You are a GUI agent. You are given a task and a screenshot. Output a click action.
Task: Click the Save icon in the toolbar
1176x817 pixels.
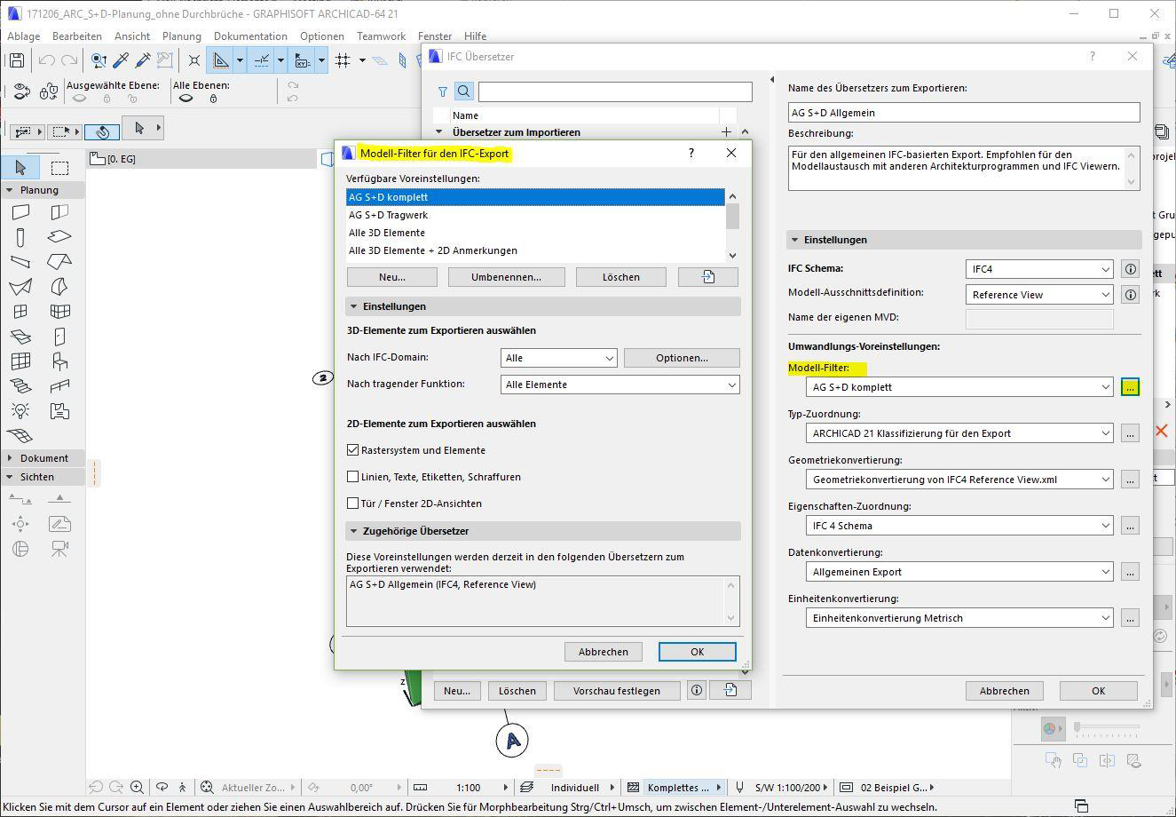(16, 60)
